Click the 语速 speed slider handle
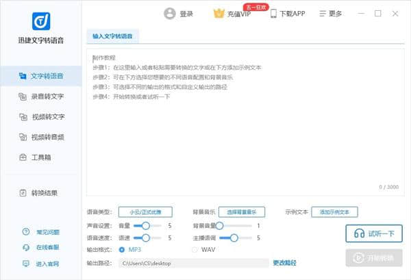411x280 pixels. click(x=146, y=238)
